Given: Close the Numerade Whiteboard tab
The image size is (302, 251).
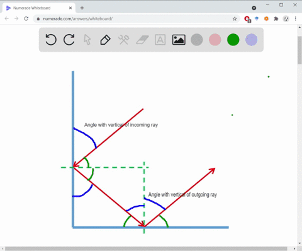Looking at the screenshot, I should pyautogui.click(x=70, y=8).
